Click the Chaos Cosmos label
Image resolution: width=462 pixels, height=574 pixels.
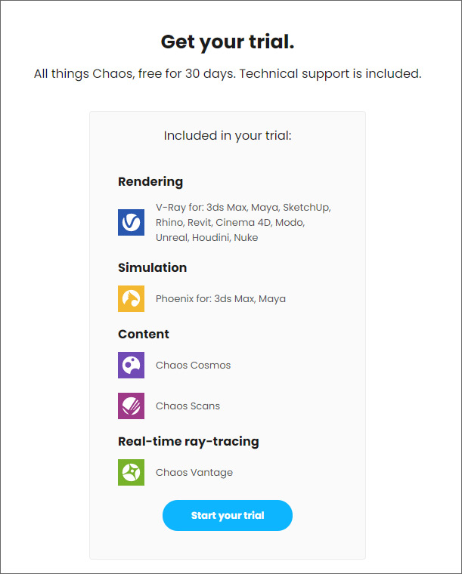pos(193,366)
